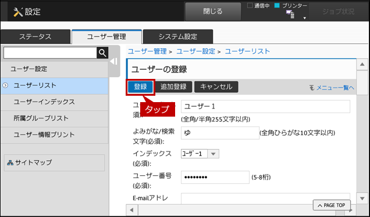The height and width of the screenshot is (217, 370).
Task: Click the side menu search input field
Action: point(50,53)
